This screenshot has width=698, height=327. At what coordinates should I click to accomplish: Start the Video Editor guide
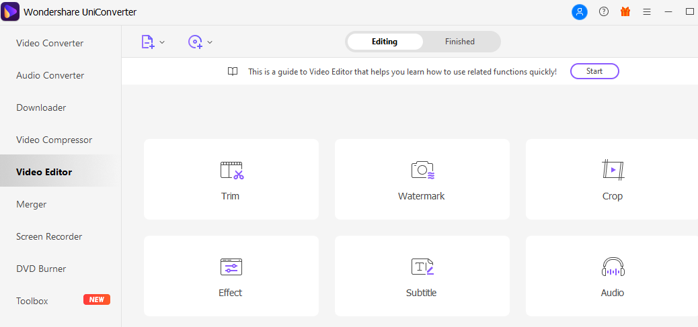click(594, 71)
